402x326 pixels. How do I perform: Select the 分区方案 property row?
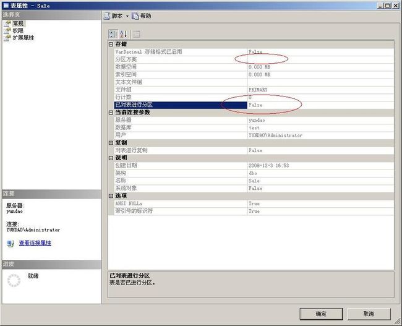254,59
